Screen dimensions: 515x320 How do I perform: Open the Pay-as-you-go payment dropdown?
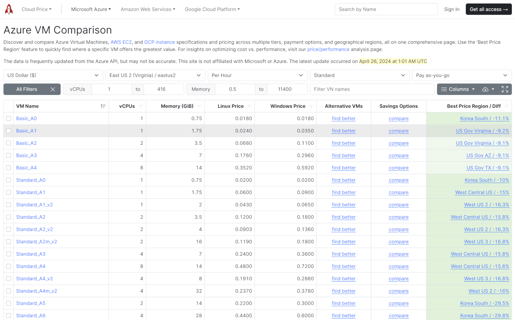point(462,75)
